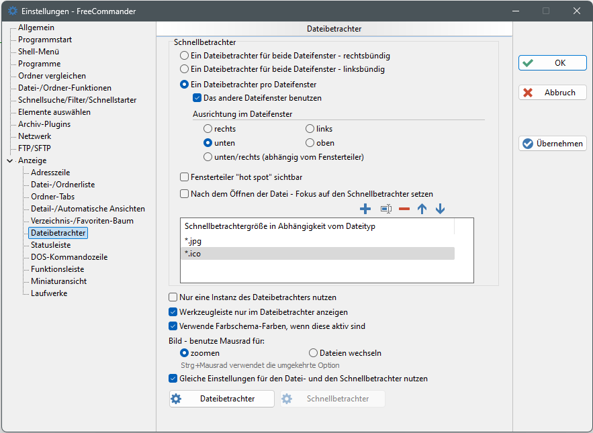The width and height of the screenshot is (593, 433).
Task: Cancel dialog with Abbruch button
Action: (x=553, y=92)
